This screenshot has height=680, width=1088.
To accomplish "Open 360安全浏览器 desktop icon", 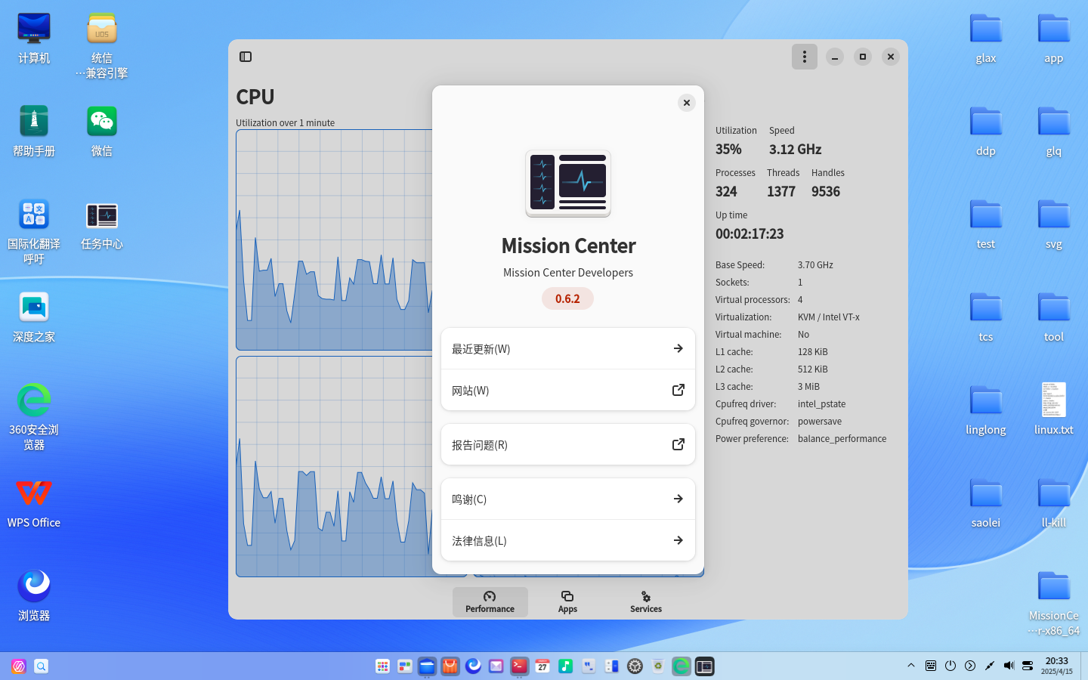I will click(34, 416).
